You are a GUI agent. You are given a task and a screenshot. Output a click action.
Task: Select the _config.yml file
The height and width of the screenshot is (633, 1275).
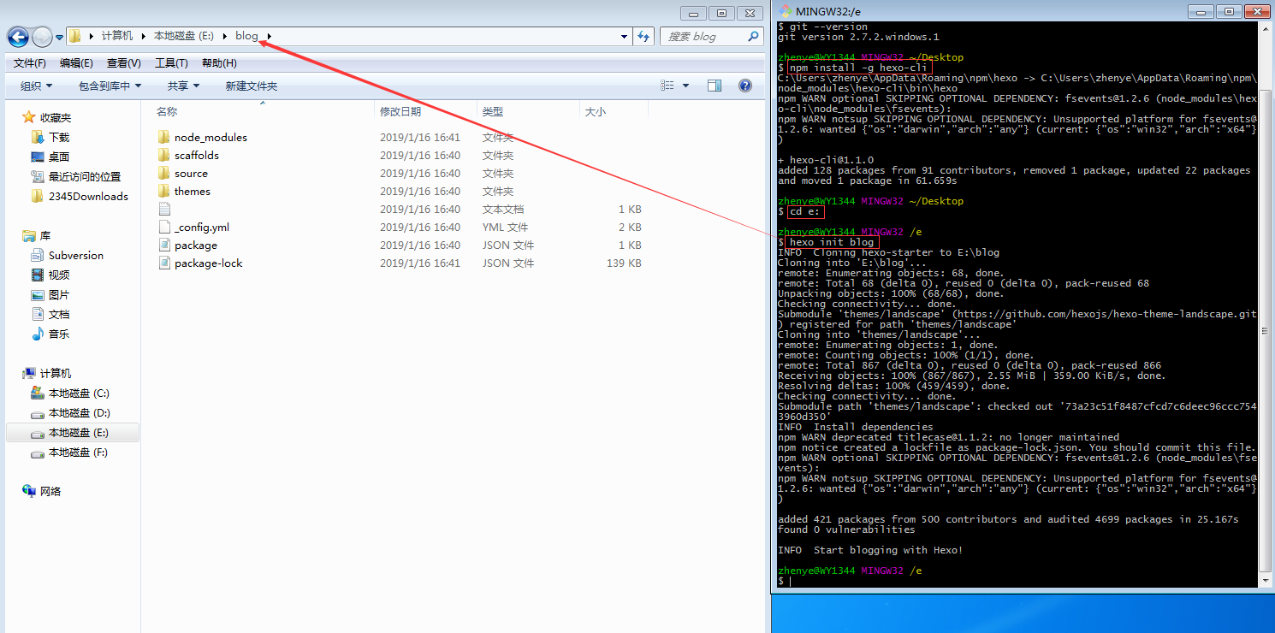pyautogui.click(x=201, y=228)
